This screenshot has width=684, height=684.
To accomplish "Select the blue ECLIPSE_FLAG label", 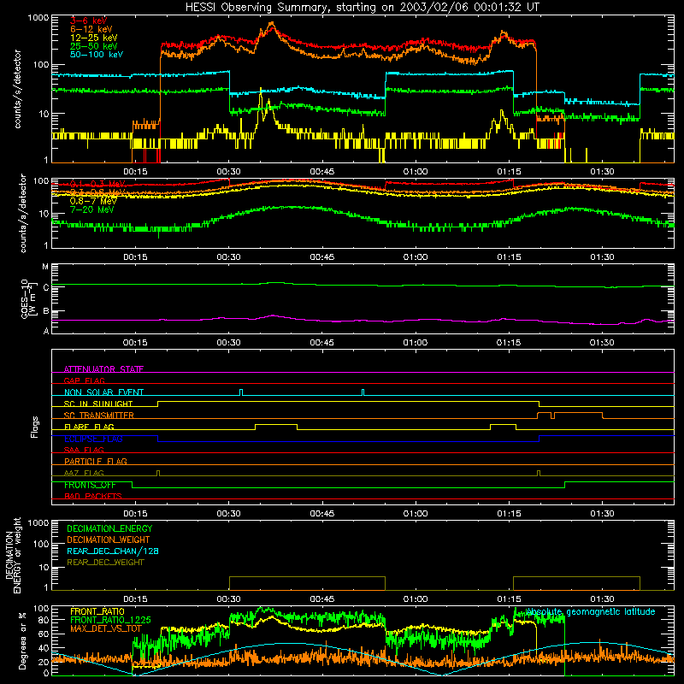I will point(93,439).
